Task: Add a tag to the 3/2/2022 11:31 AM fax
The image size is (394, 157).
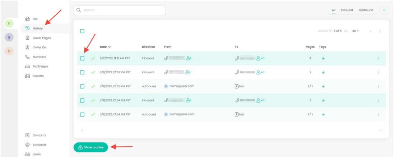Action: tap(323, 58)
